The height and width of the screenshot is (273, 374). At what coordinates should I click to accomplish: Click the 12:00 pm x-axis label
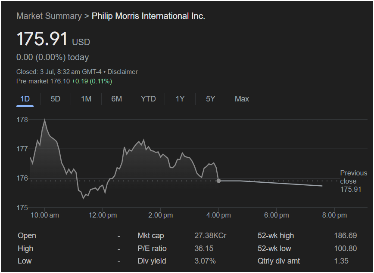(x=103, y=215)
